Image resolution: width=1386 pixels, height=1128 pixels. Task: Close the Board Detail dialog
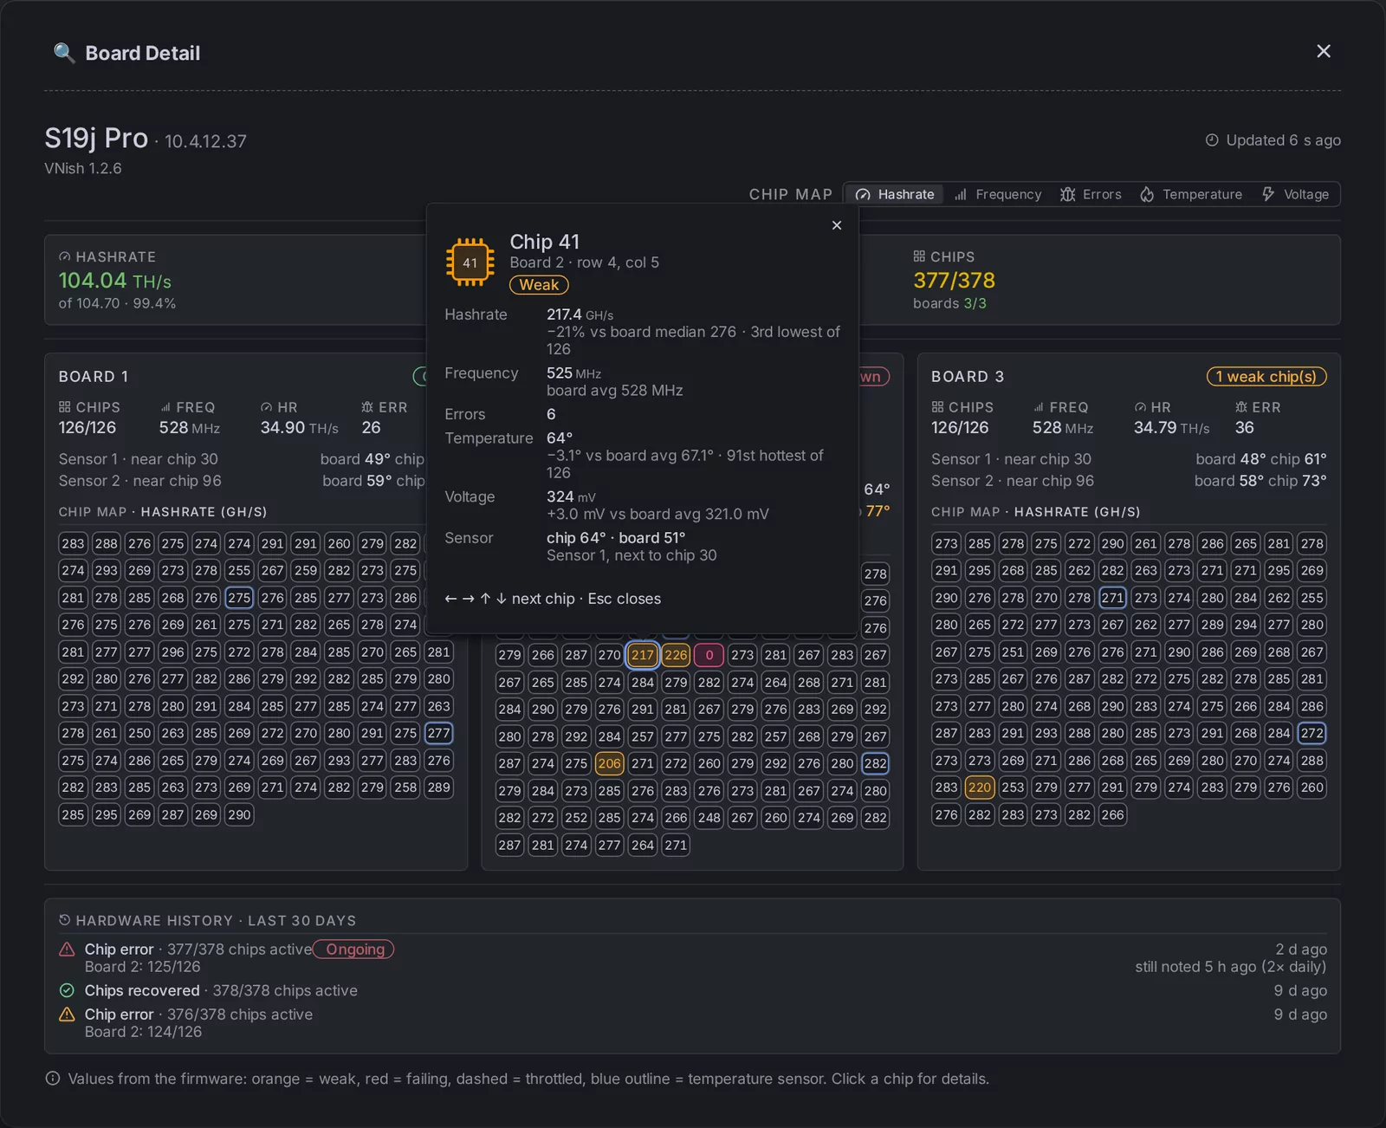pos(1323,52)
